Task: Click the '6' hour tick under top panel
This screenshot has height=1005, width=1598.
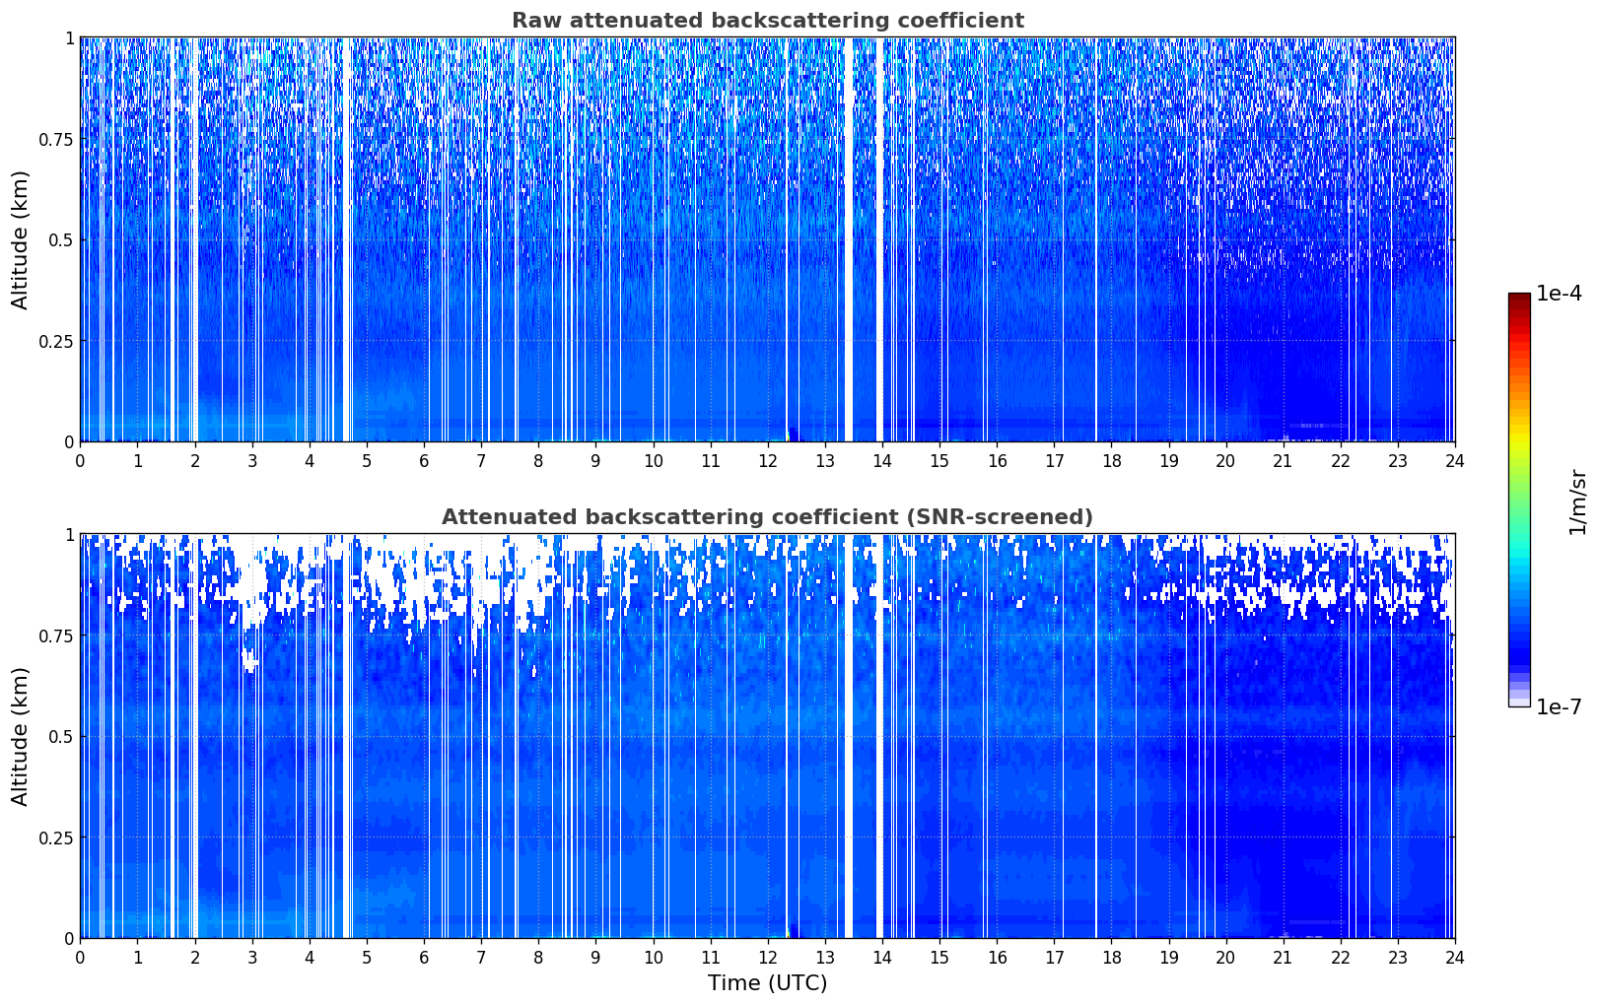Action: coord(424,460)
